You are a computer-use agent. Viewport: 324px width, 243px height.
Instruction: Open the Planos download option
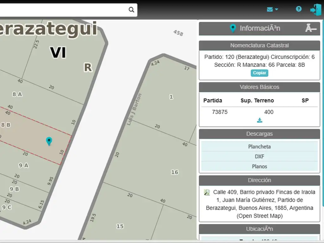click(x=259, y=166)
